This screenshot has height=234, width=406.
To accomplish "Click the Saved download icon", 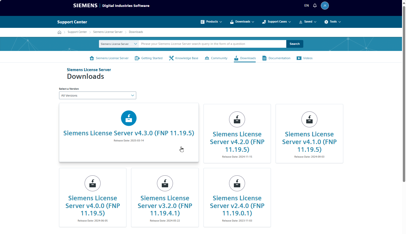I will (x=301, y=22).
